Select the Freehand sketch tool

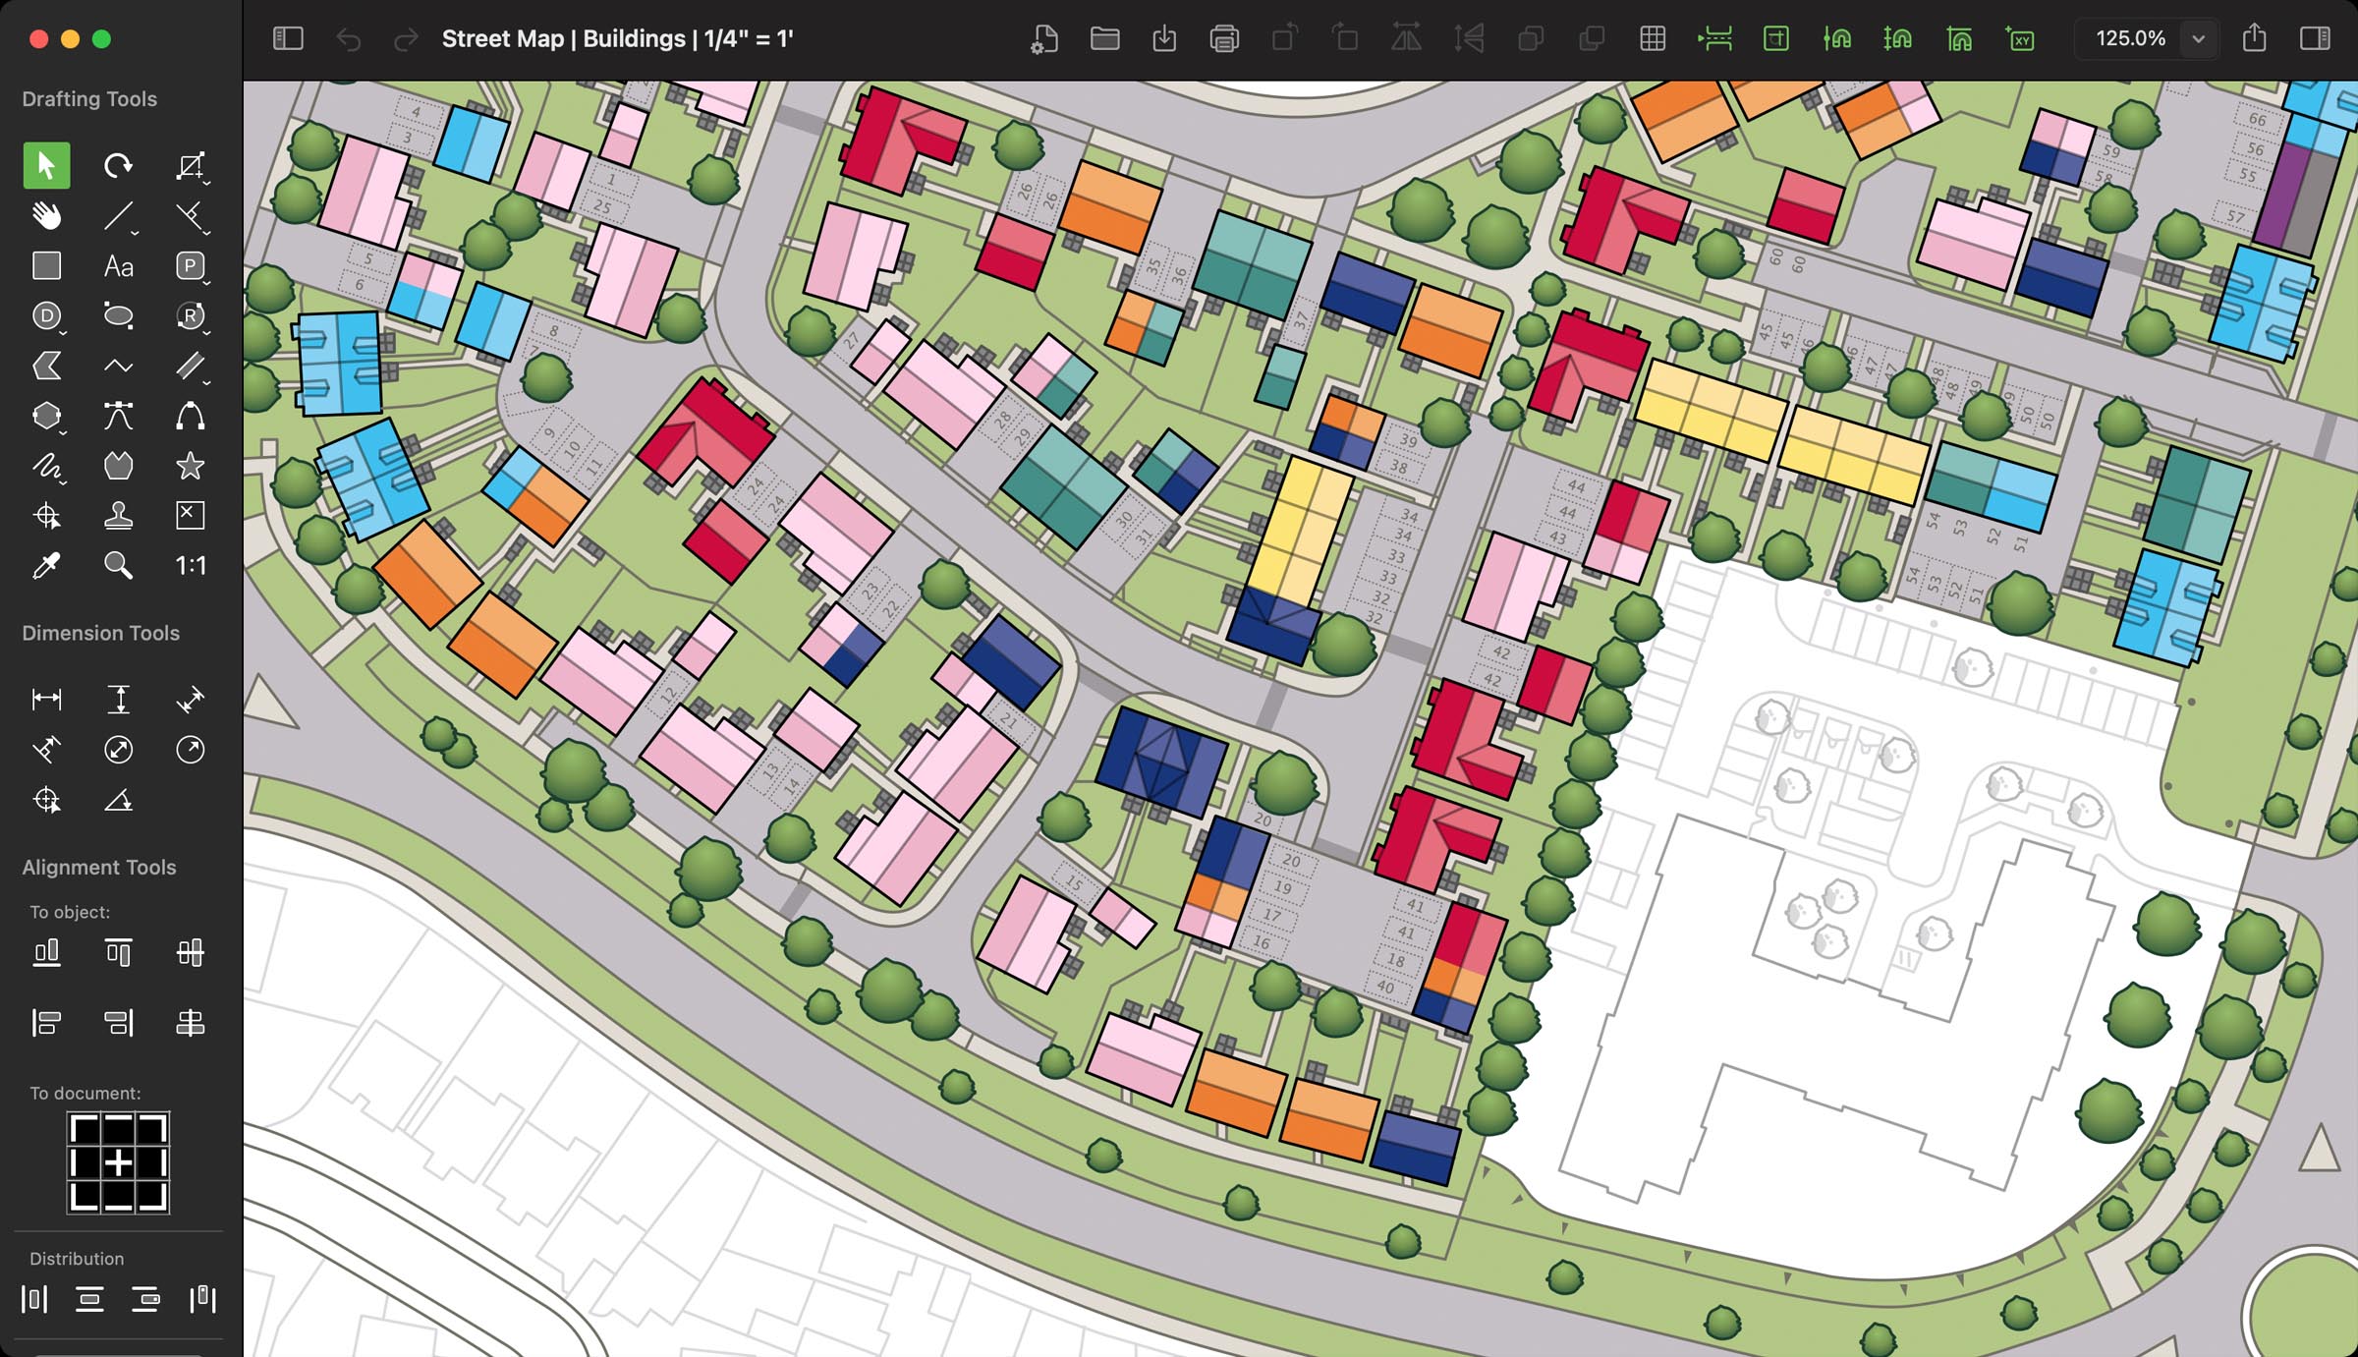(x=45, y=466)
